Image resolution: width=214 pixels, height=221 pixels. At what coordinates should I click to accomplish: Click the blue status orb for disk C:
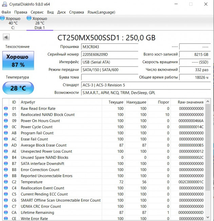coord(2,18)
